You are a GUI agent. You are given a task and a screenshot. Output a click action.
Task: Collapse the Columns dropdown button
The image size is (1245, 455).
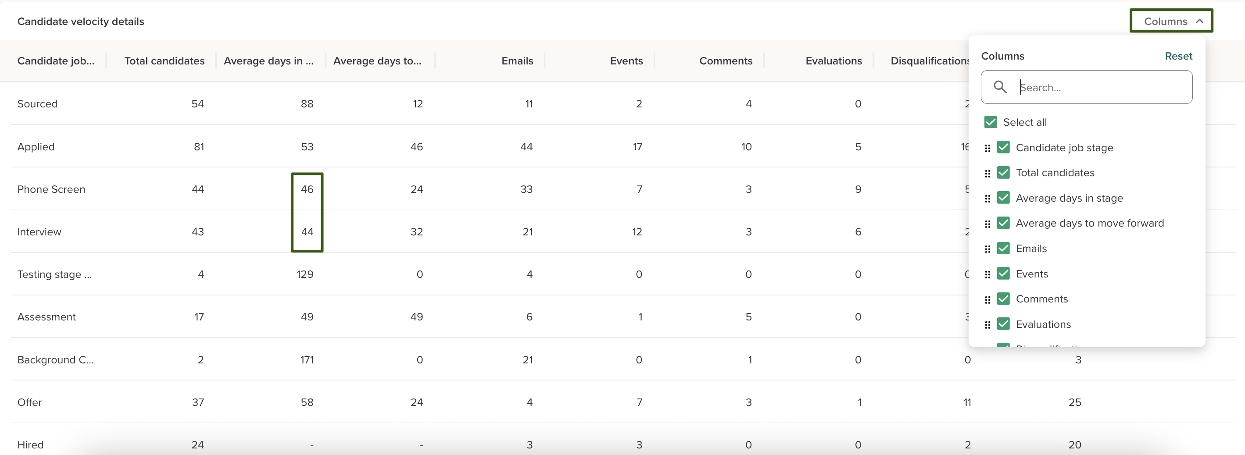(1171, 21)
